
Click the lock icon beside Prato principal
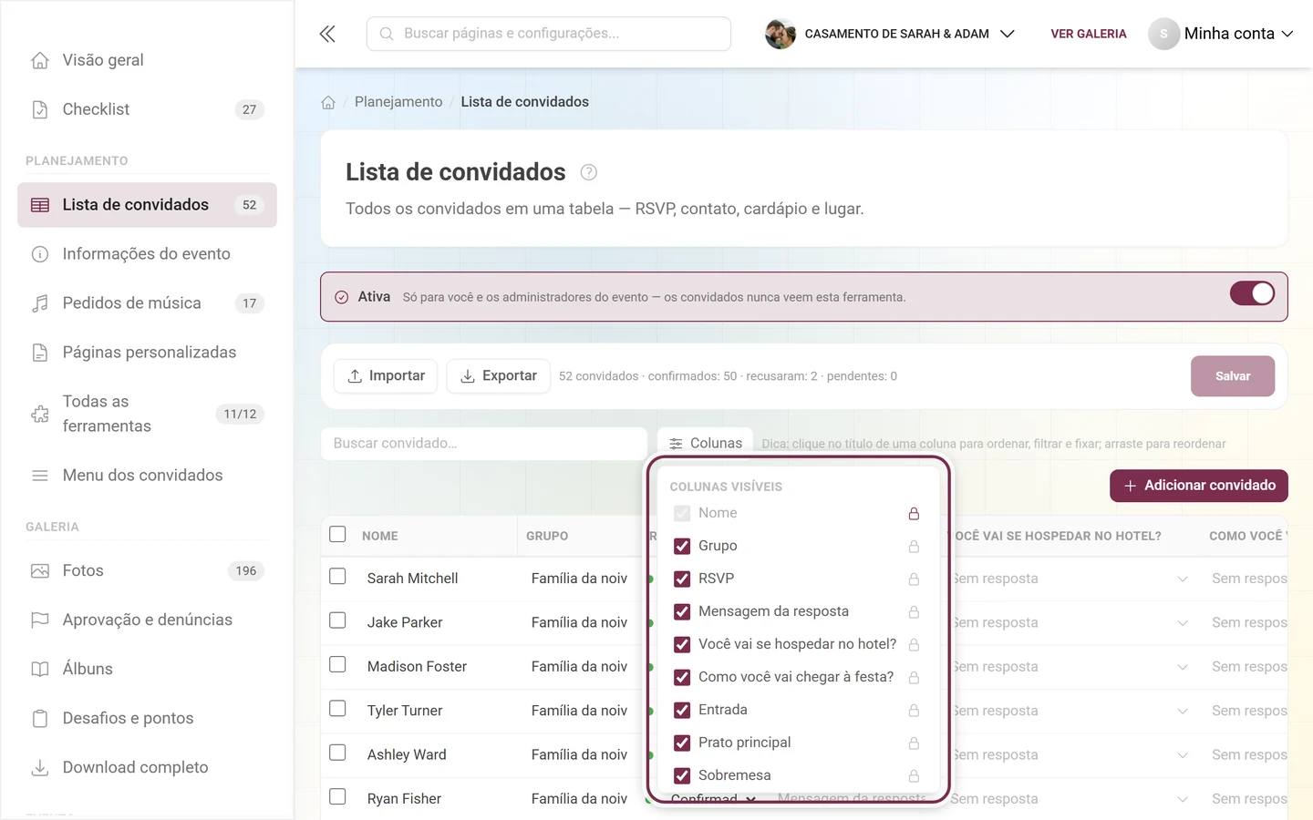914,743
